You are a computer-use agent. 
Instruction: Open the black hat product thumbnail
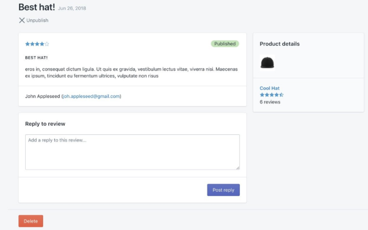tap(267, 63)
